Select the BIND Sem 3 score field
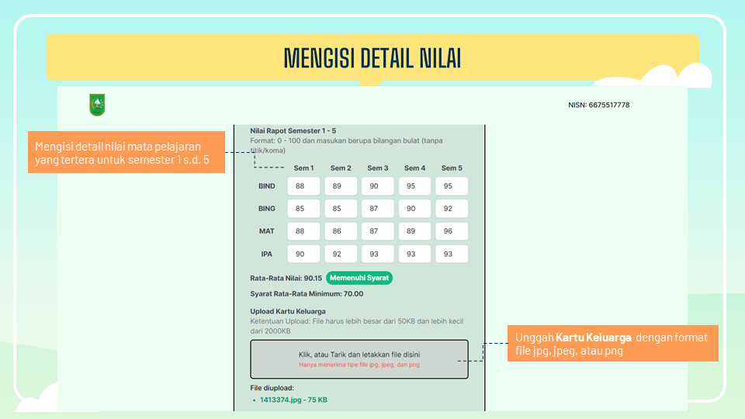 click(x=378, y=186)
